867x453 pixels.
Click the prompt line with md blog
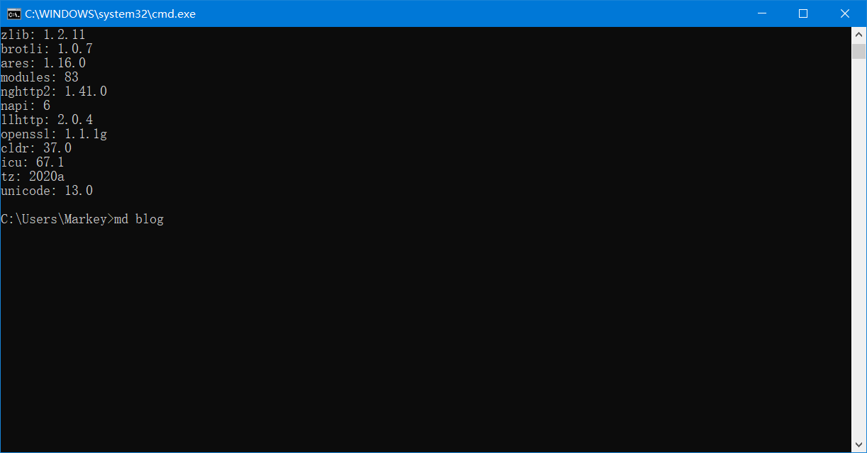[x=82, y=219]
